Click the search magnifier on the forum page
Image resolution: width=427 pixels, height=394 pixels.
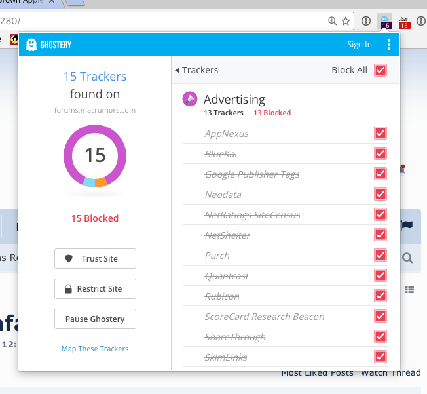tap(407, 258)
